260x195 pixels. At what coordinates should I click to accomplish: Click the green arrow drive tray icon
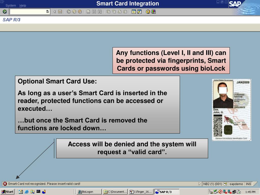point(216,192)
